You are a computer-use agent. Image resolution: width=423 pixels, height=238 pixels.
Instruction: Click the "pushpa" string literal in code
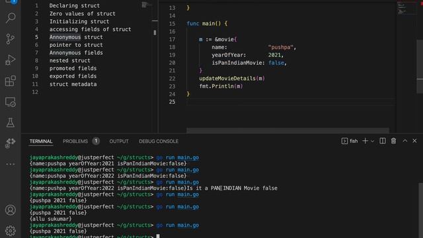coord(280,47)
